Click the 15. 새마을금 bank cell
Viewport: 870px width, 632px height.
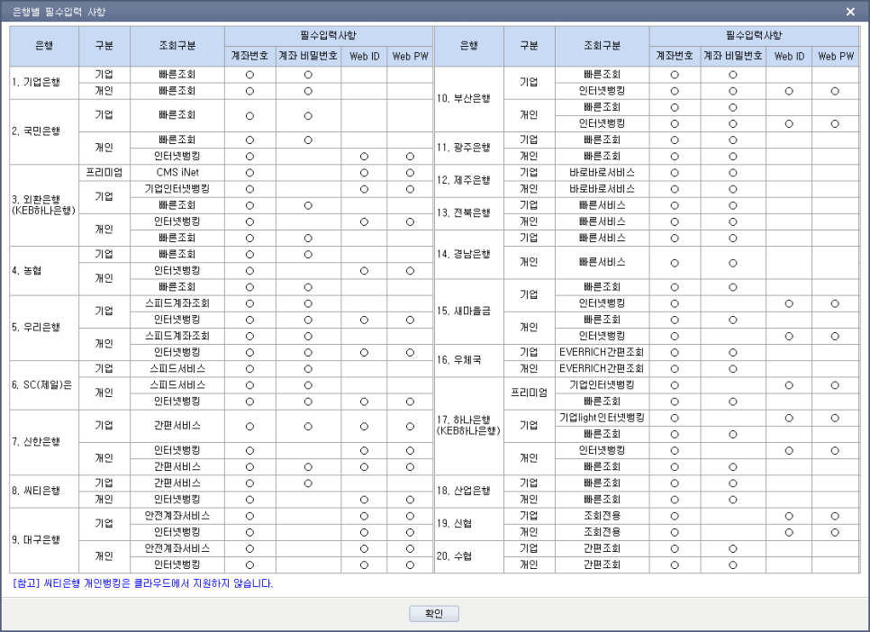(469, 311)
